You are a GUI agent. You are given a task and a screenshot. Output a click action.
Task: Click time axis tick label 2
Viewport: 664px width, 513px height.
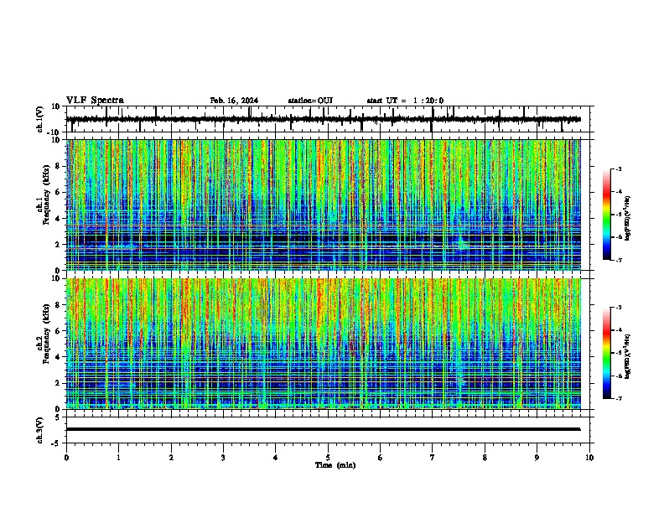(171, 458)
